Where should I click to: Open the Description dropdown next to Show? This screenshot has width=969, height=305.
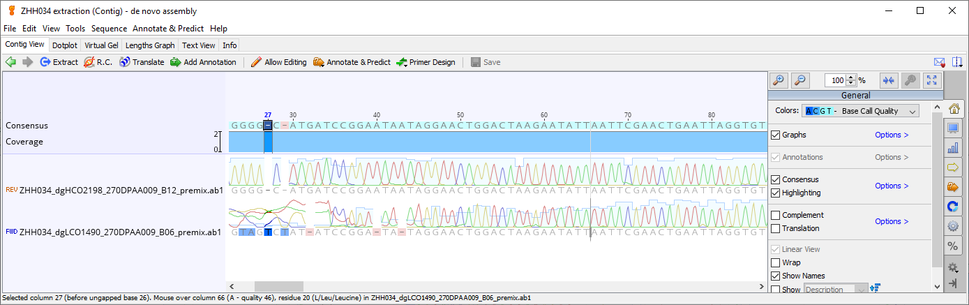836,289
